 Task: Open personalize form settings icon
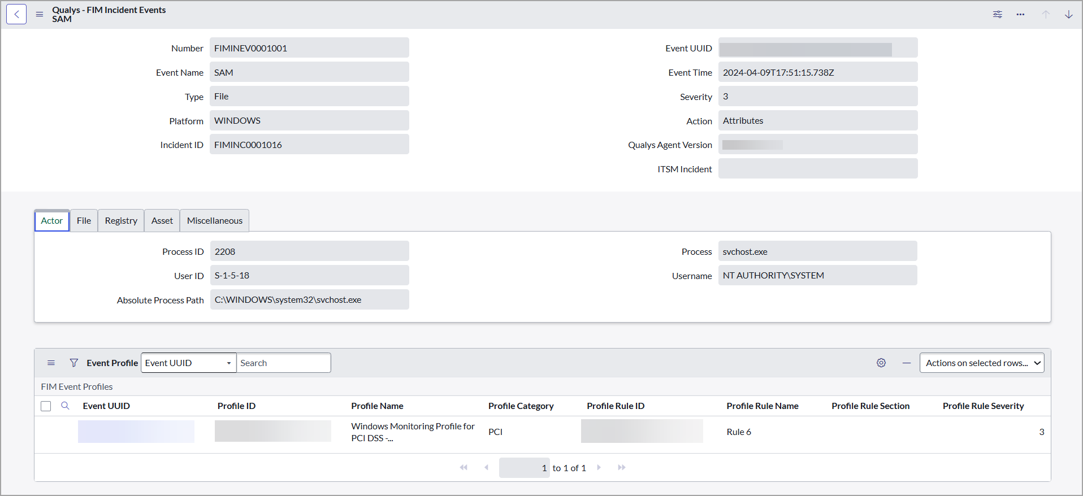998,15
